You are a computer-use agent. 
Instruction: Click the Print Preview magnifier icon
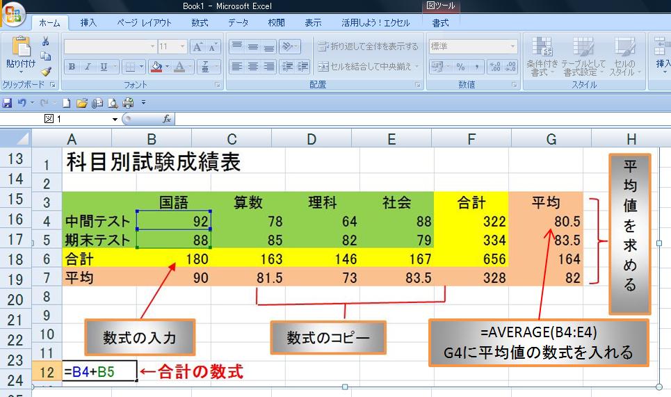click(x=112, y=103)
